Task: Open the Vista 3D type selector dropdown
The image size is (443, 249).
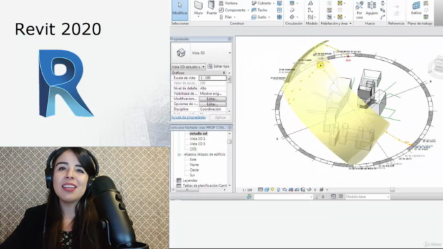Action: [230, 53]
